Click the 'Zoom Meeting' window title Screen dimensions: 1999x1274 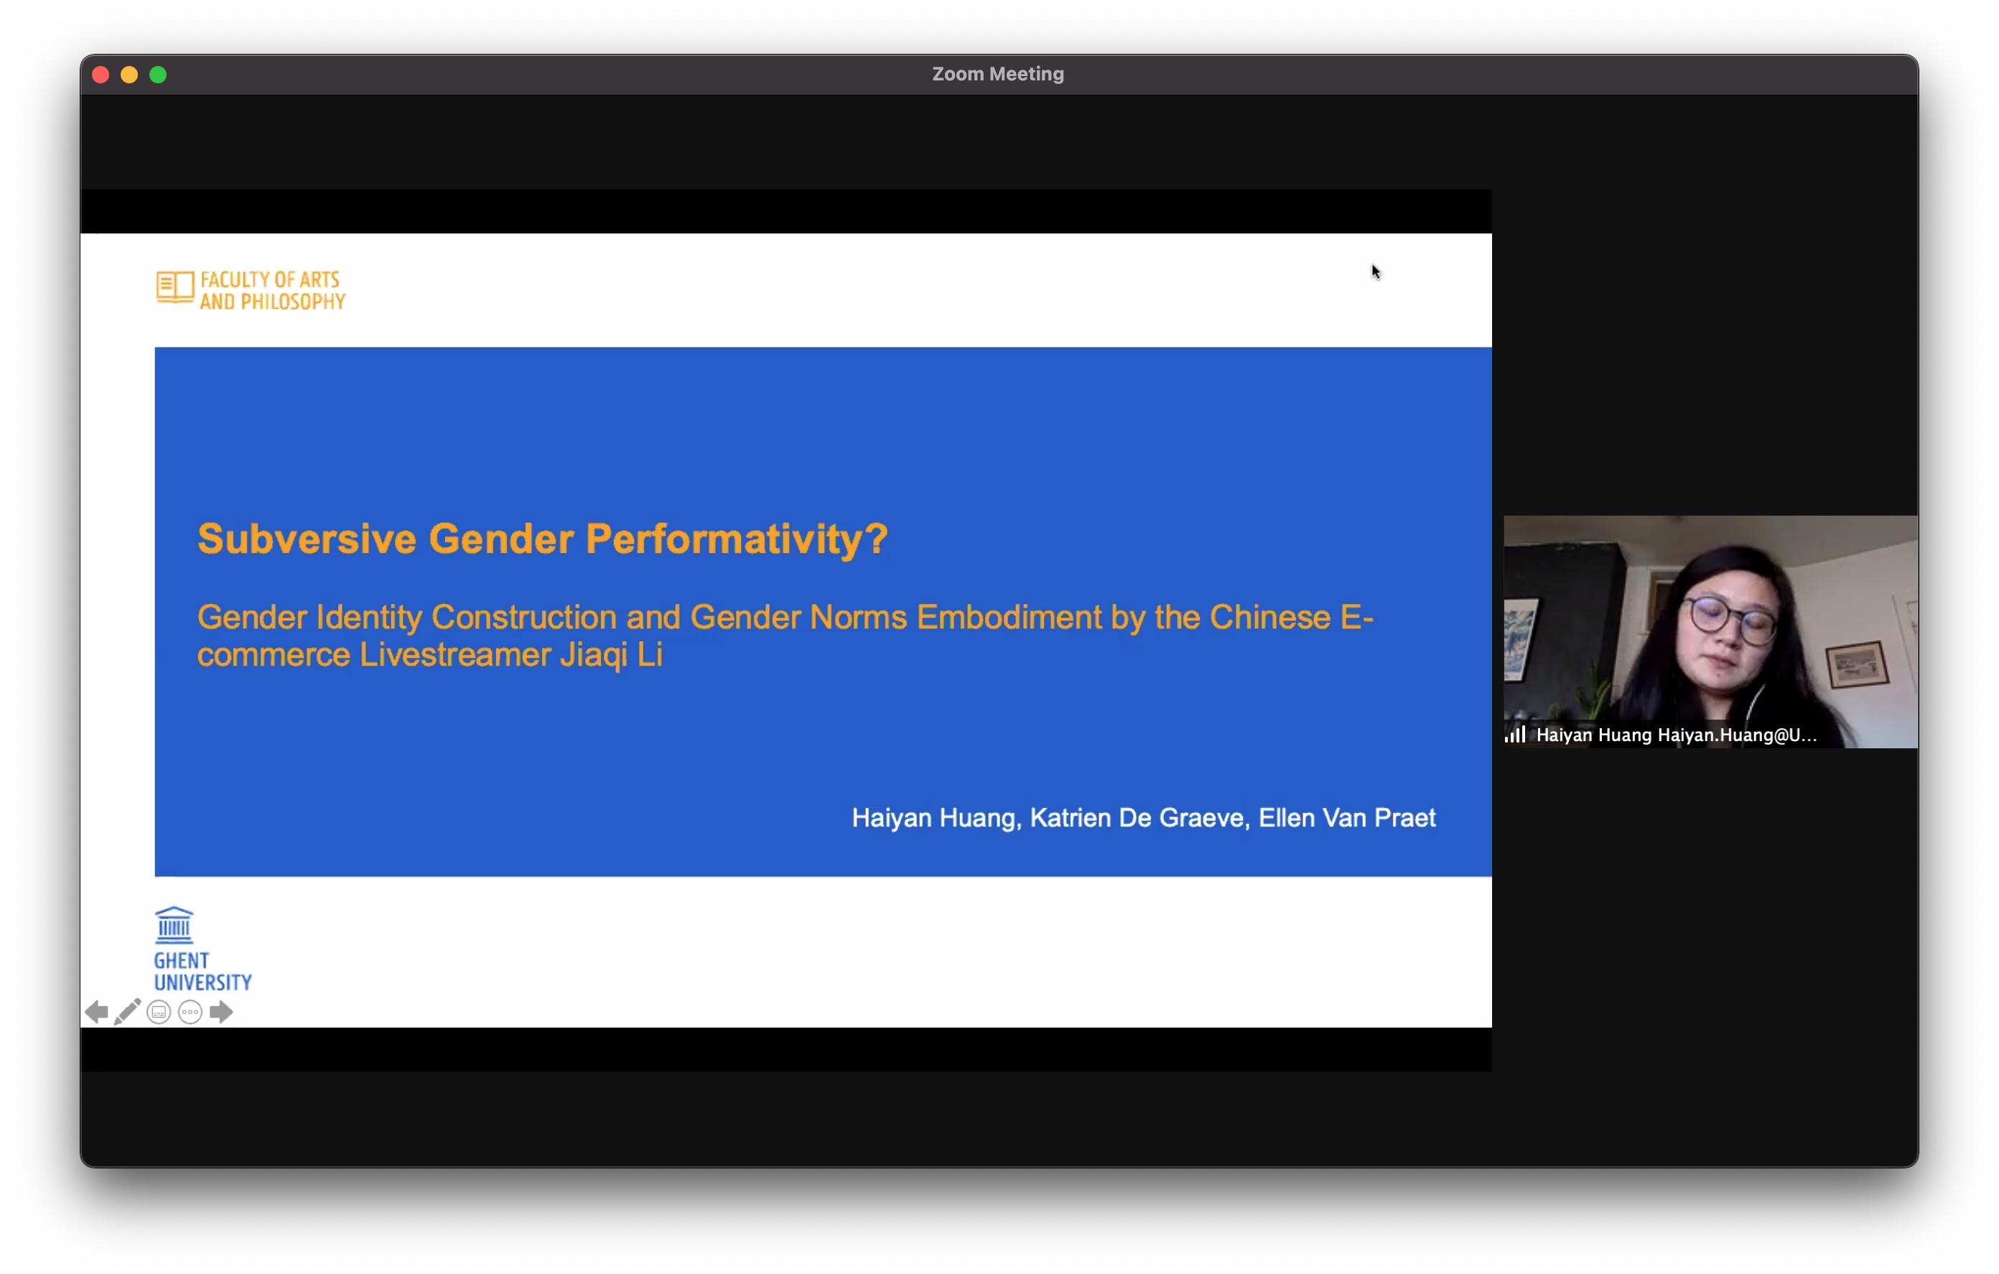(x=998, y=74)
